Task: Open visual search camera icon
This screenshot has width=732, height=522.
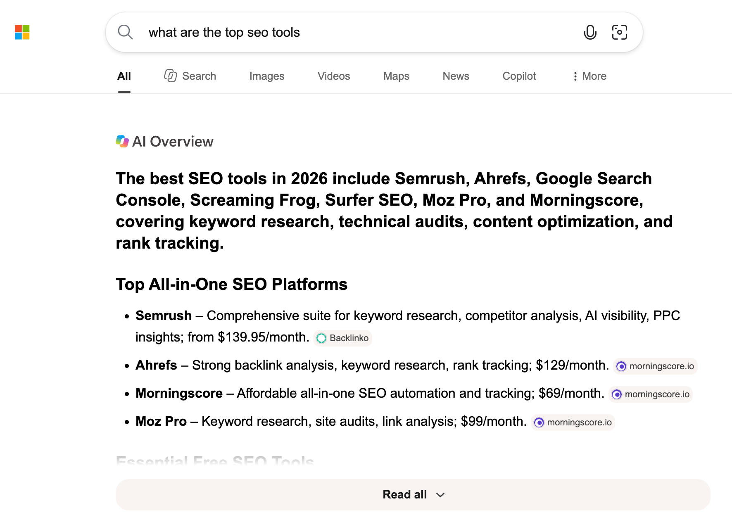Action: pyautogui.click(x=619, y=32)
